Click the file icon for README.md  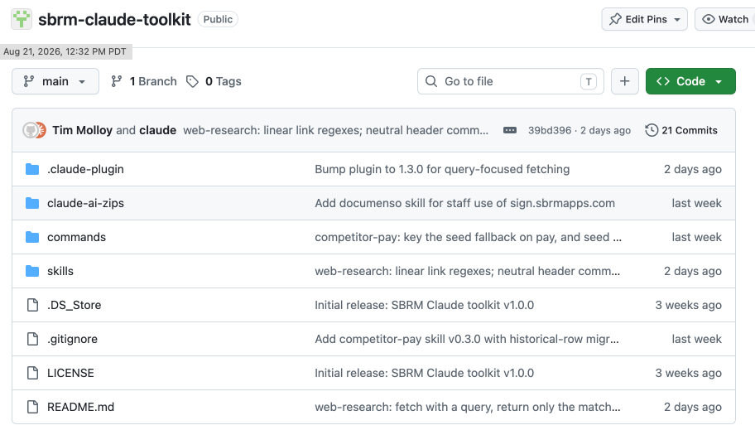(x=32, y=407)
